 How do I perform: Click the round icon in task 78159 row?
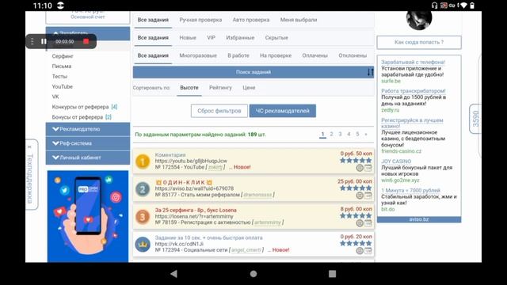tap(360, 223)
